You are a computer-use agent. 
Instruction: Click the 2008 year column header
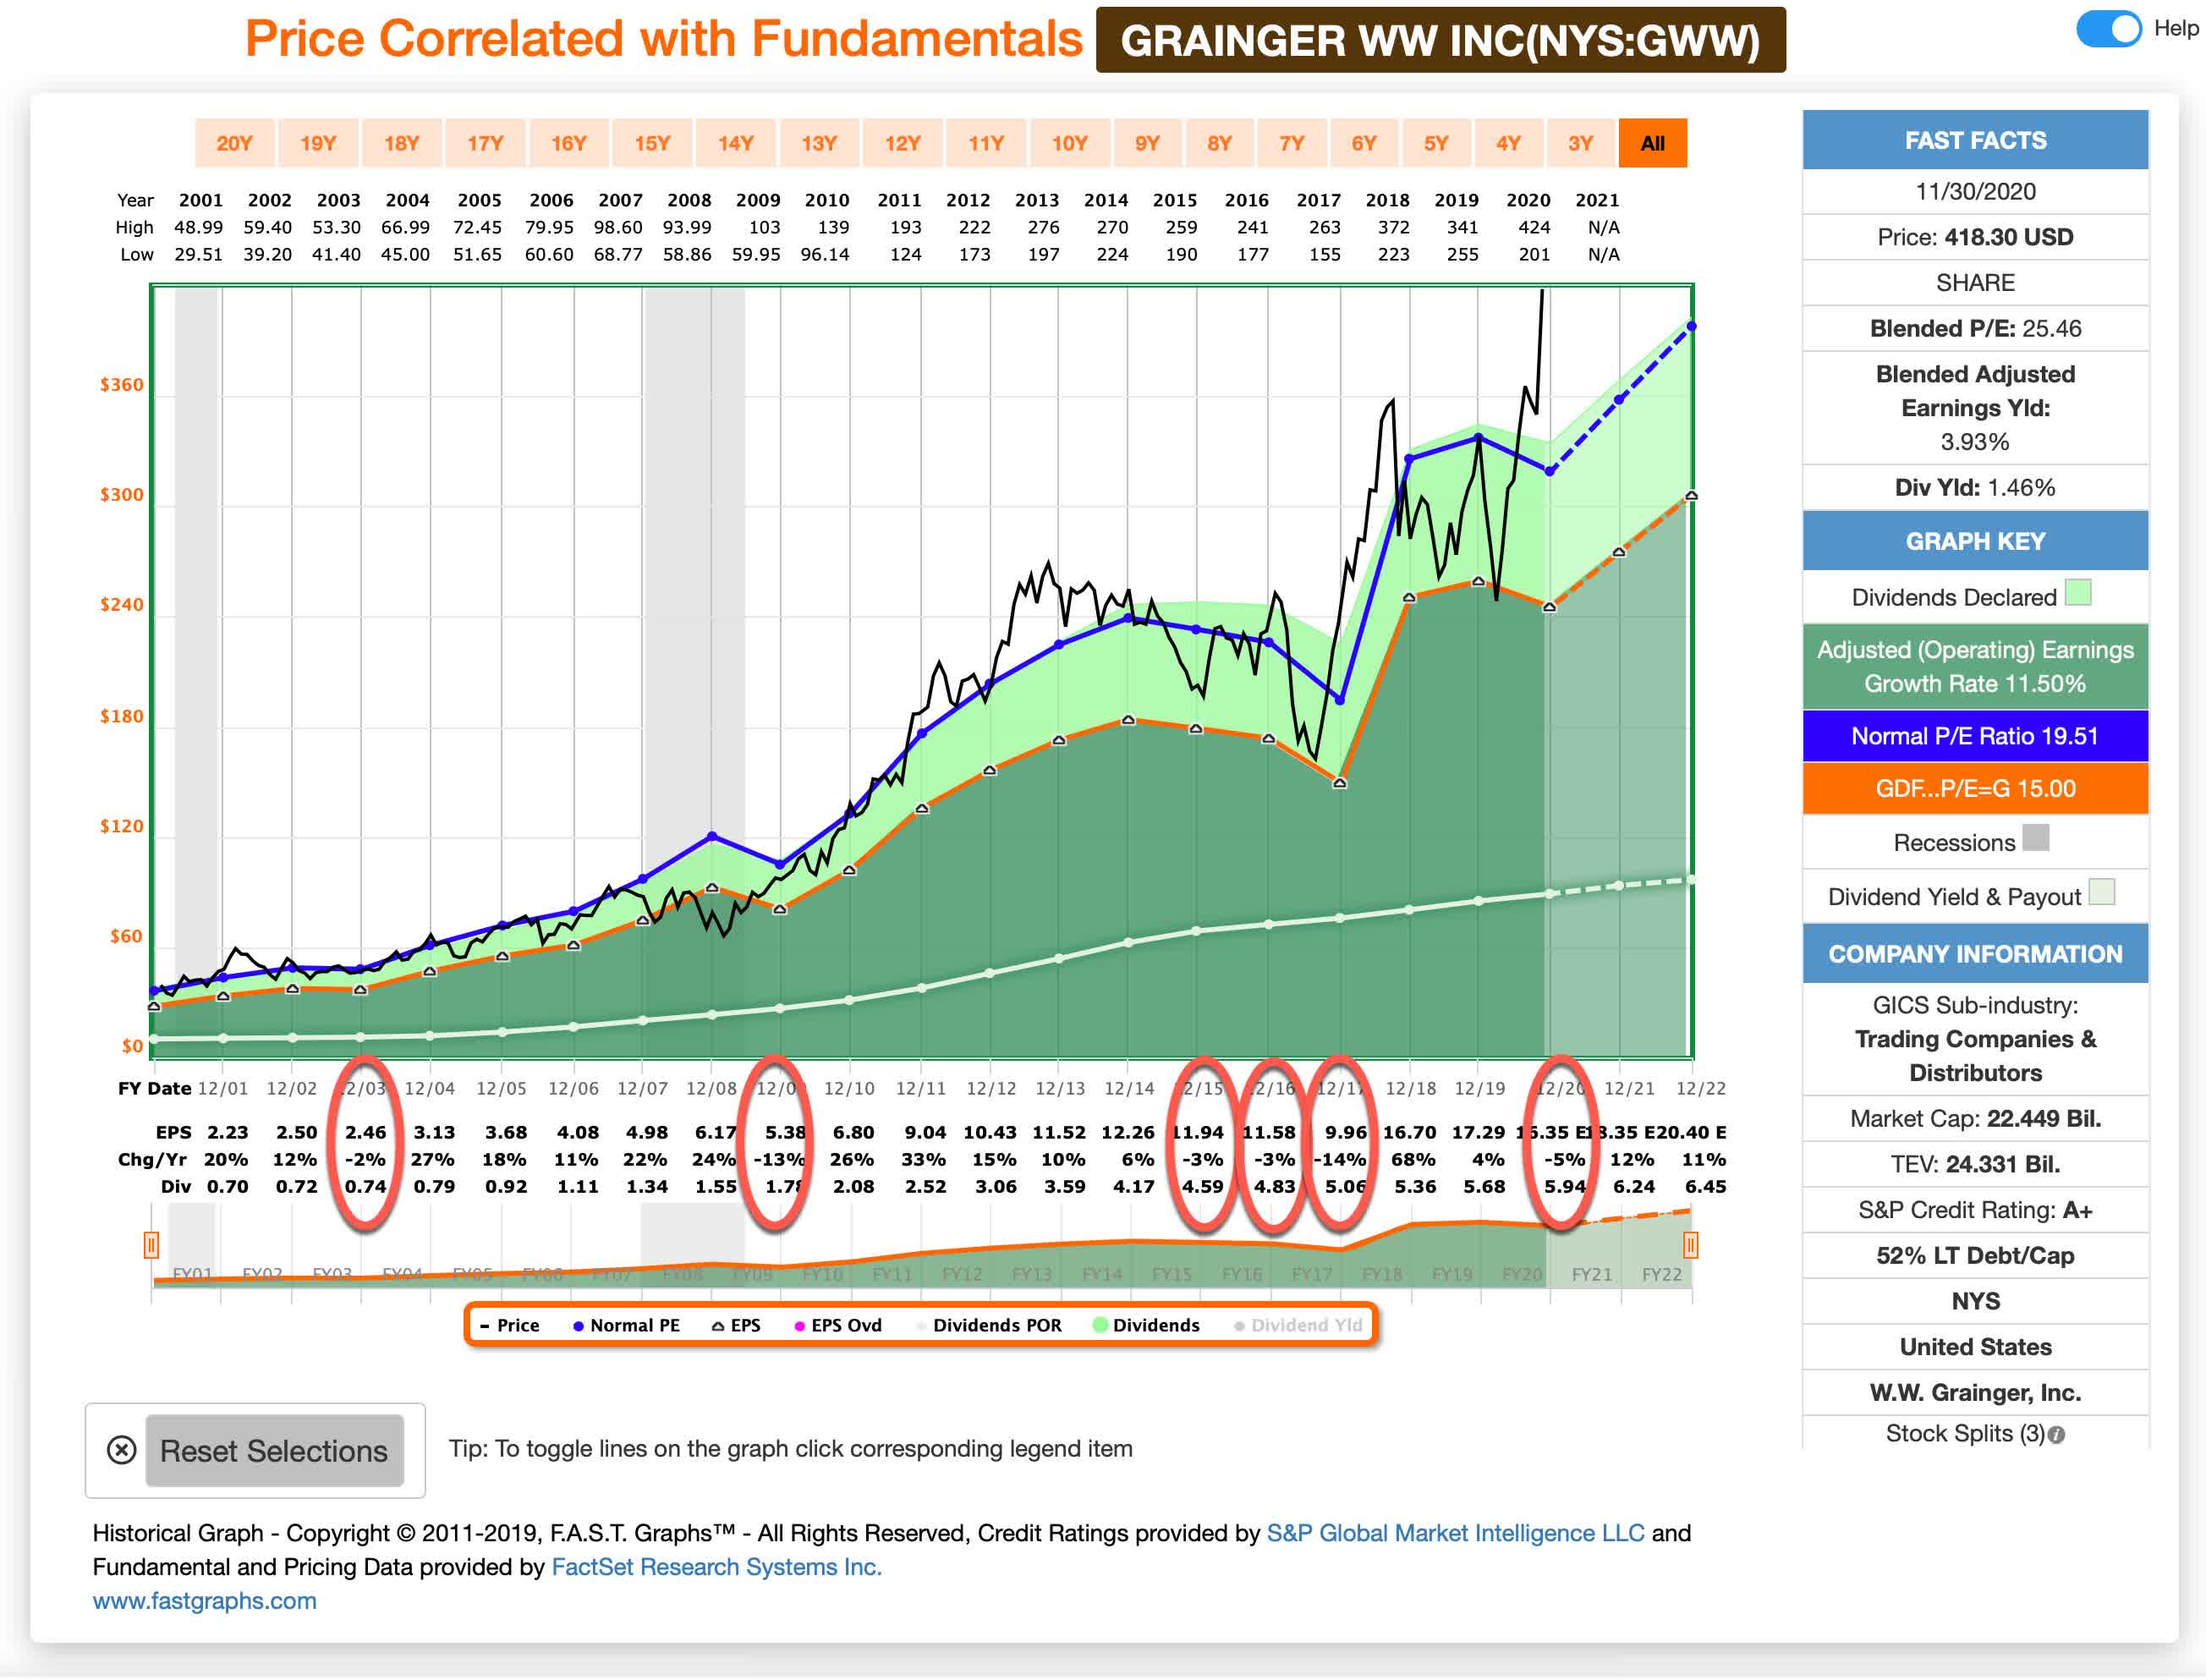[689, 200]
